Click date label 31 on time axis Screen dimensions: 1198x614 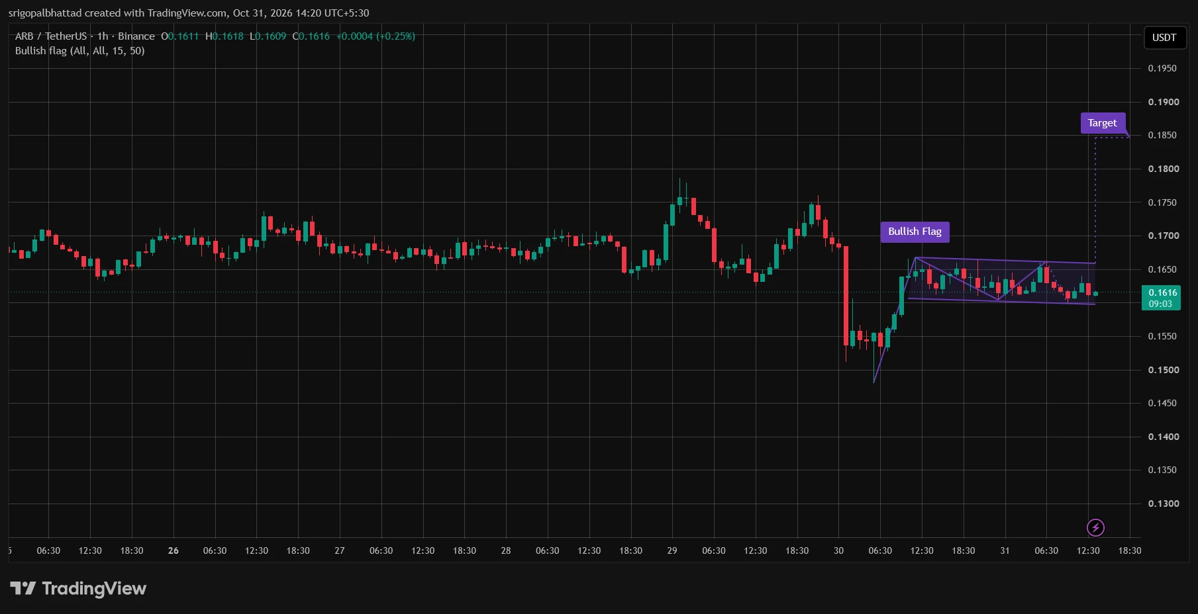point(1005,550)
